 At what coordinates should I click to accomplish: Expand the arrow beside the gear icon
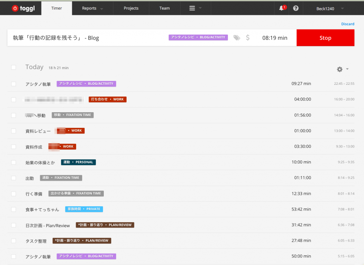point(347,69)
